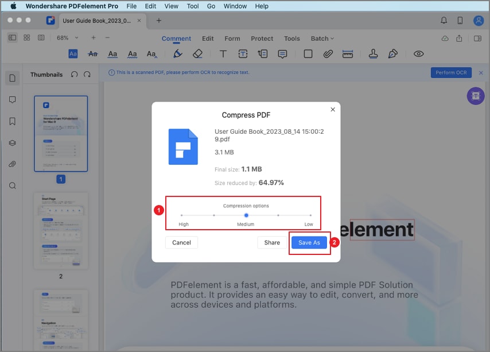Open bookmarks panel in left sidebar
Image resolution: width=490 pixels, height=352 pixels.
point(12,121)
